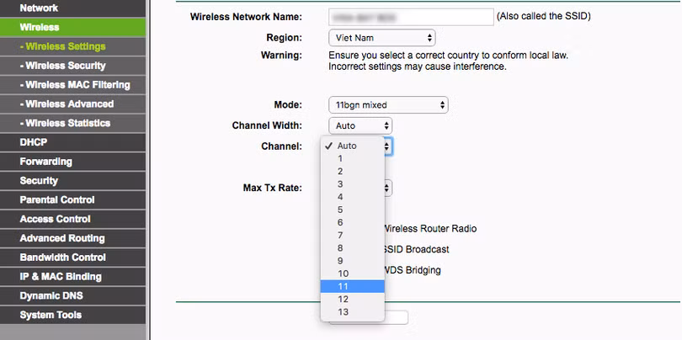Screen dimensions: 682x340
Task: Expand the Mode dropdown set to 11bgn mixed
Action: click(387, 105)
